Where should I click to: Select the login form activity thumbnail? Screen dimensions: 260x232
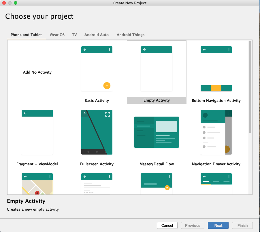pyautogui.click(x=97, y=184)
